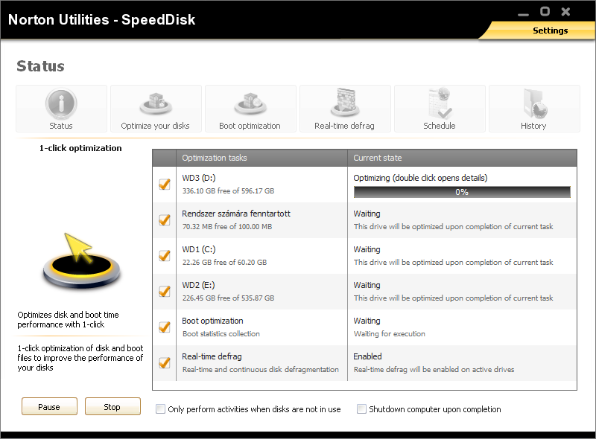Click 'Waiting for execution' status text

390,333
